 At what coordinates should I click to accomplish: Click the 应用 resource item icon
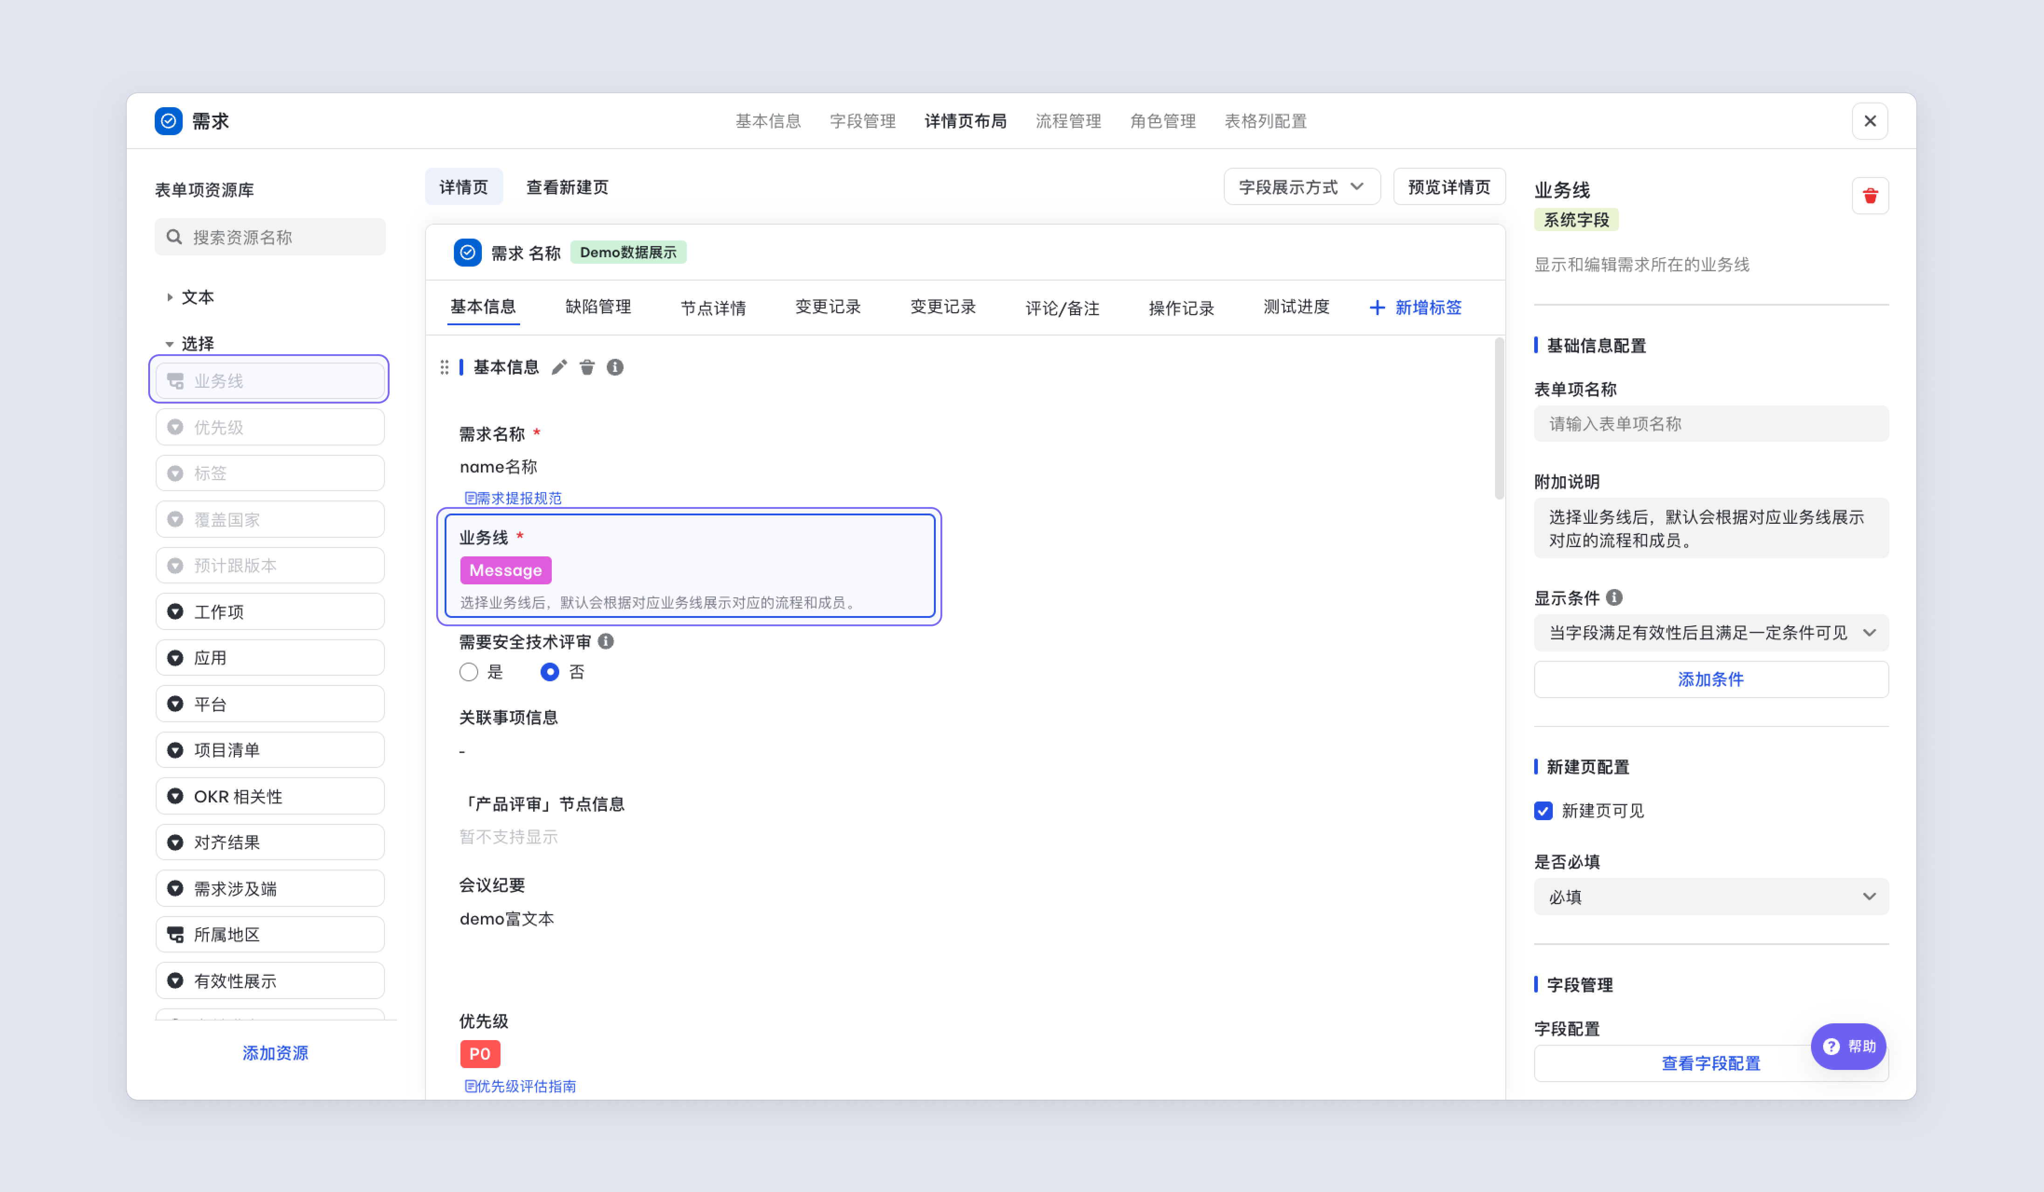[x=175, y=658]
